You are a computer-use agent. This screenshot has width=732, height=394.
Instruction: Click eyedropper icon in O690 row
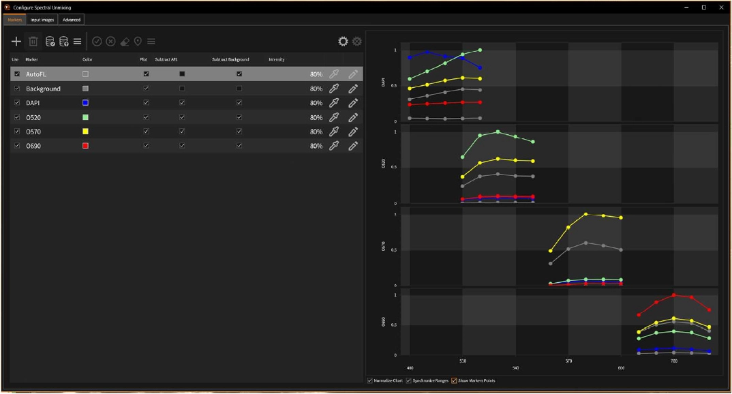tap(334, 146)
